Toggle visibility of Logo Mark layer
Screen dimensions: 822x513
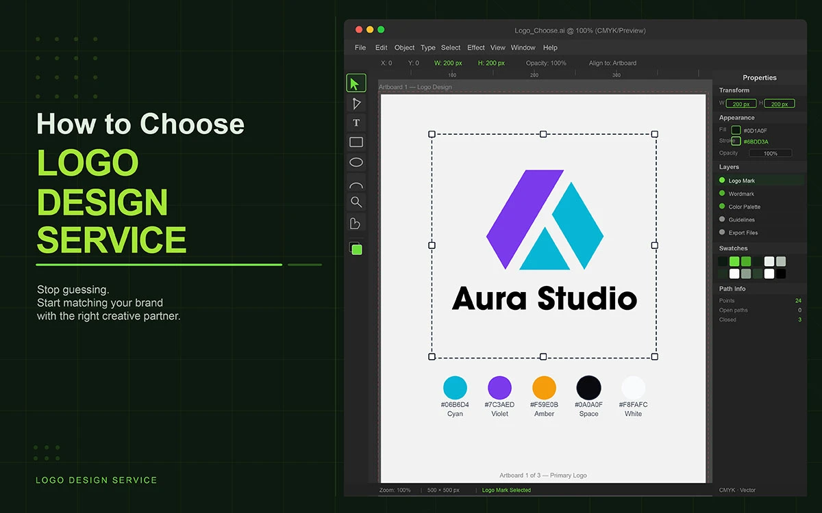pyautogui.click(x=722, y=181)
